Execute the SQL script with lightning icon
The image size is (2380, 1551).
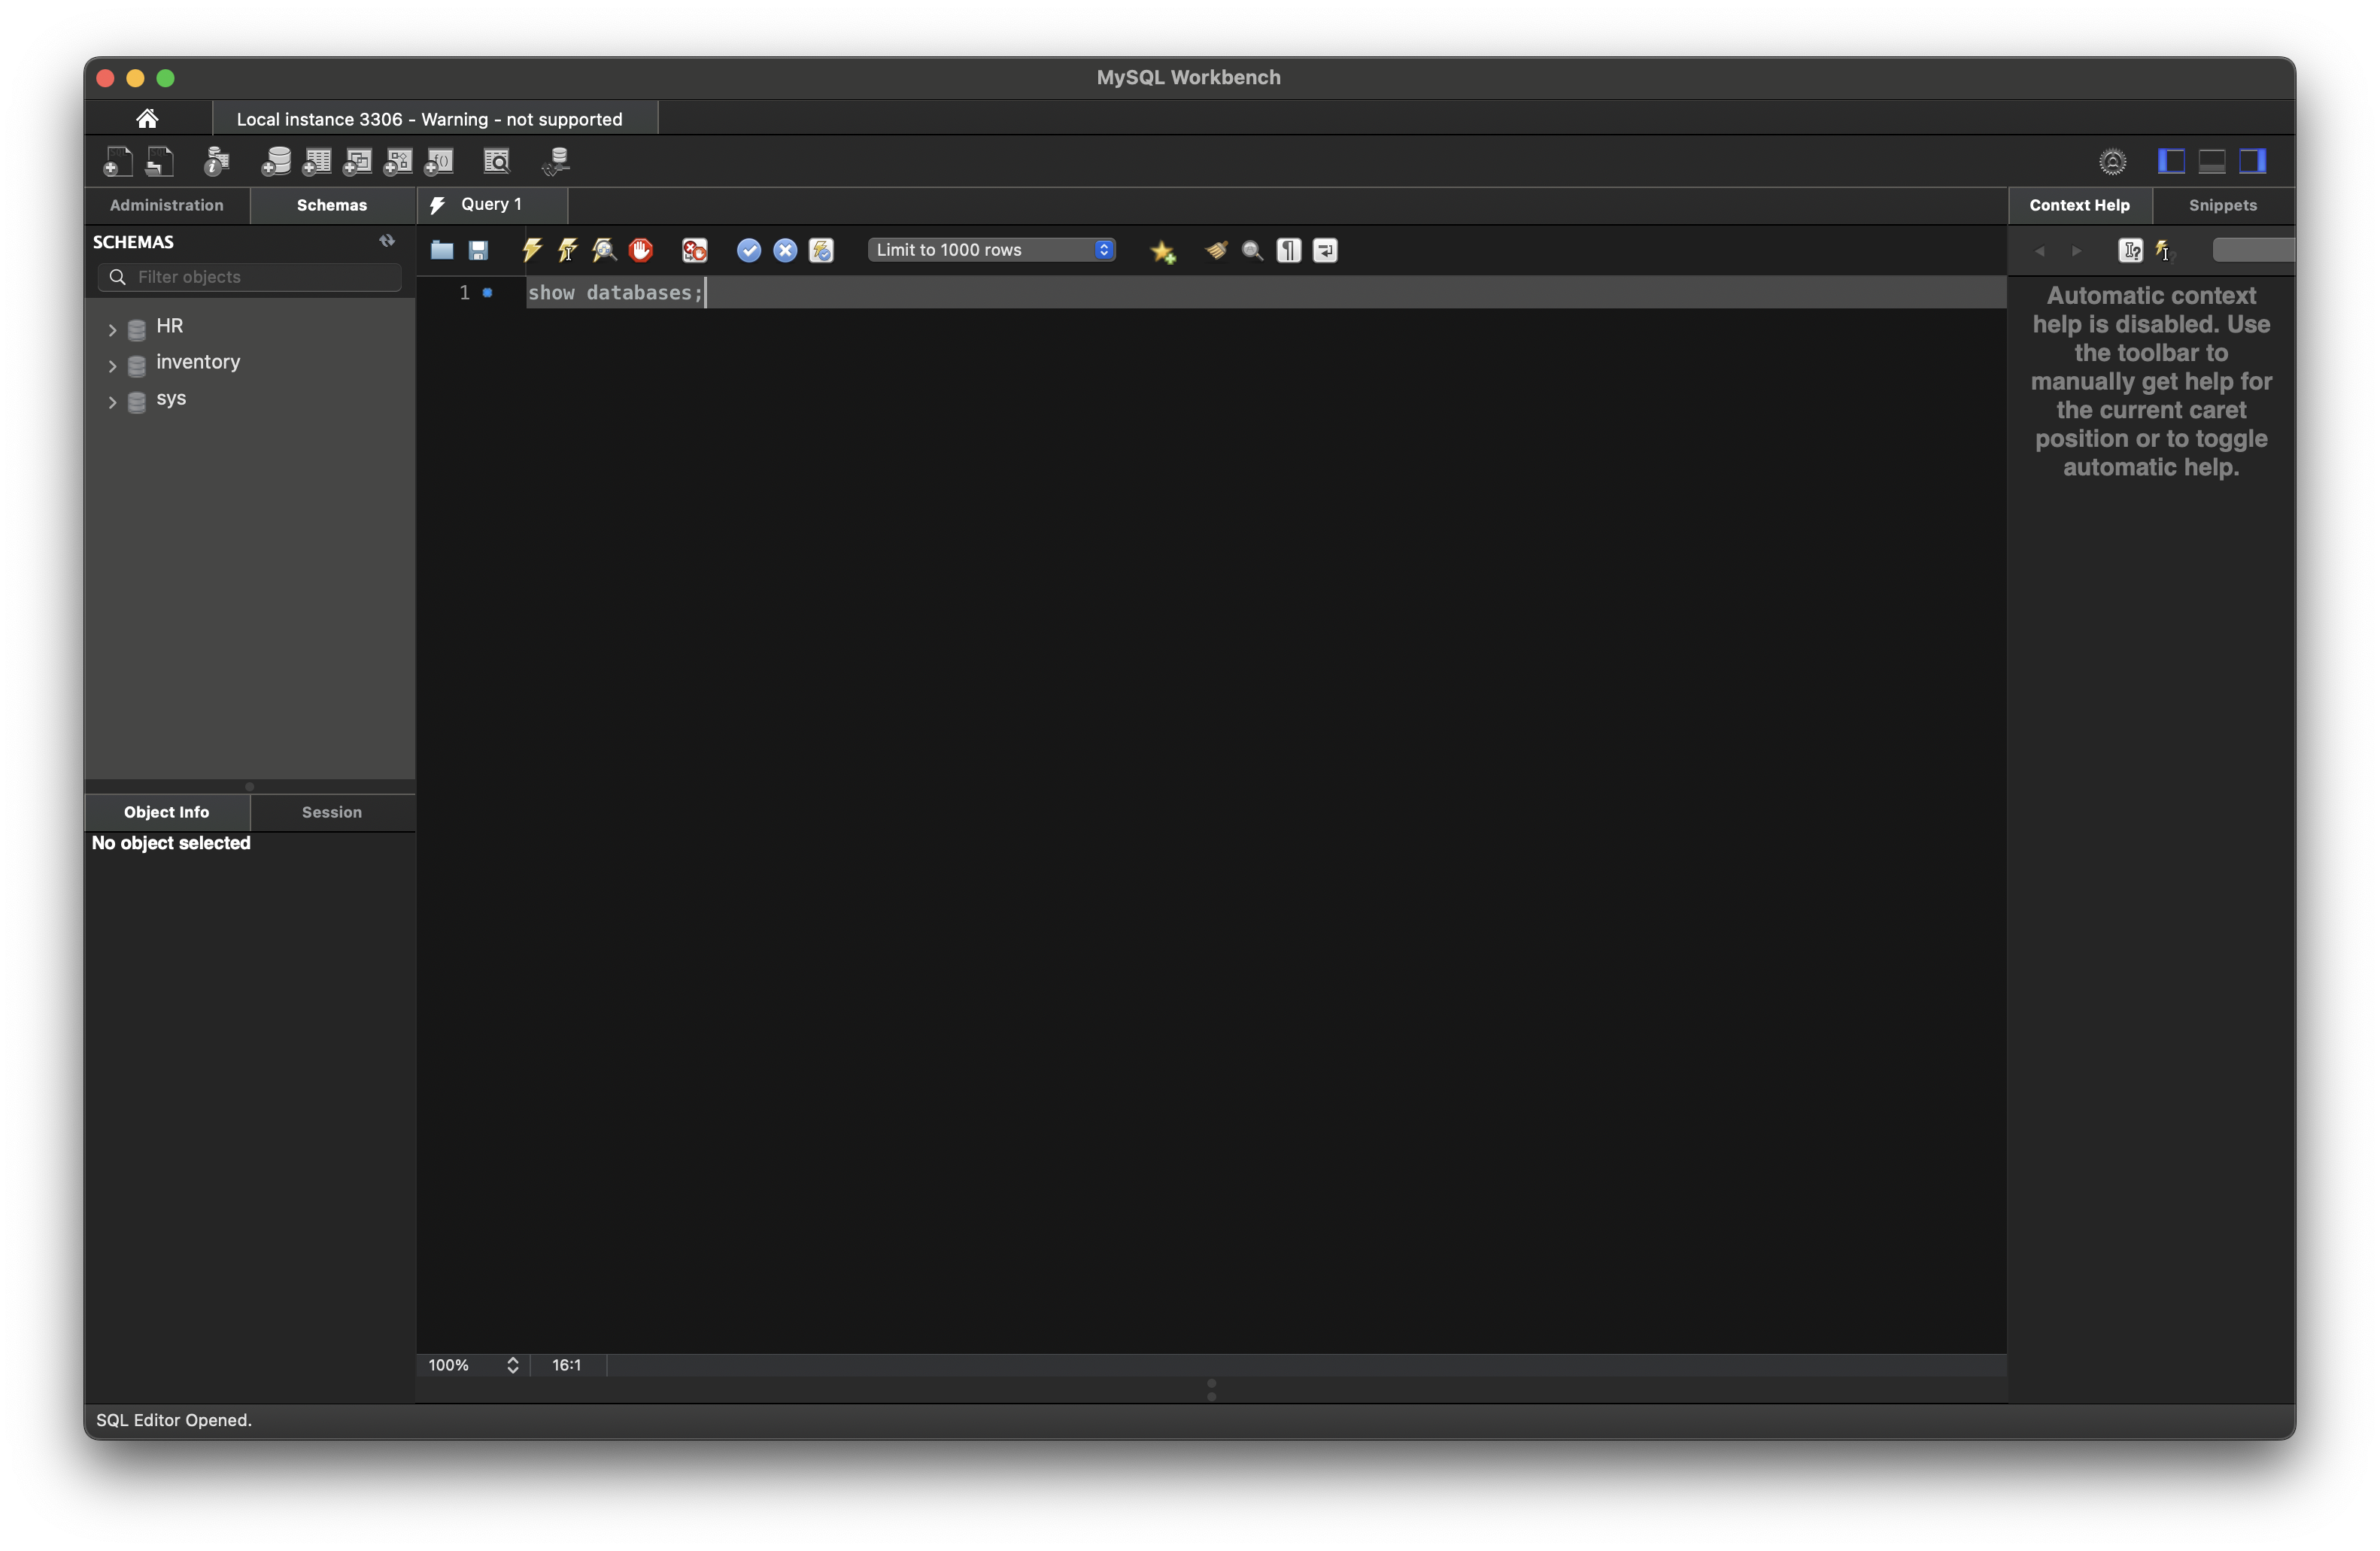click(x=531, y=250)
